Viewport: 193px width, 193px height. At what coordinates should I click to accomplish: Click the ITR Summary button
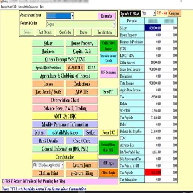coord(108,72)
